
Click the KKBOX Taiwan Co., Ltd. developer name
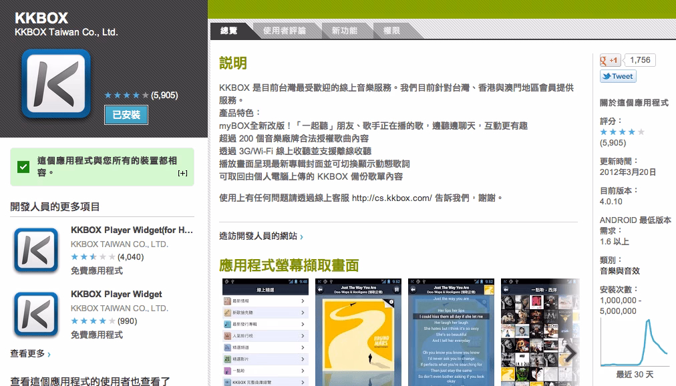click(66, 32)
